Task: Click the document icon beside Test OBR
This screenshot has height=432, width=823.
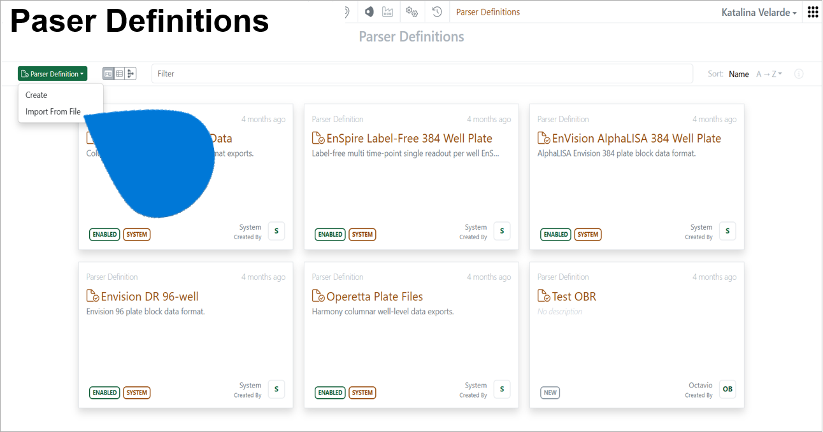Action: [x=544, y=296]
